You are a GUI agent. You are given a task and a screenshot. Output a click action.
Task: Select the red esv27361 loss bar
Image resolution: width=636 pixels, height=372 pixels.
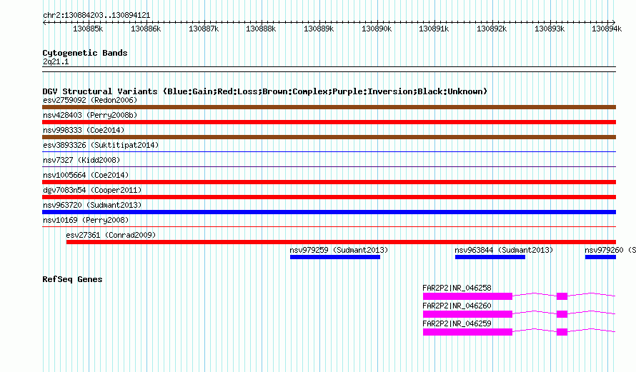341,242
